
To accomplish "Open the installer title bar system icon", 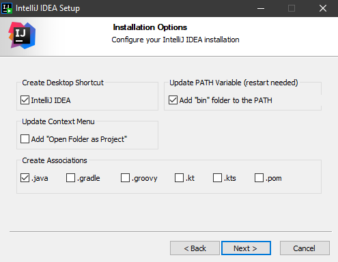I will click(7, 8).
